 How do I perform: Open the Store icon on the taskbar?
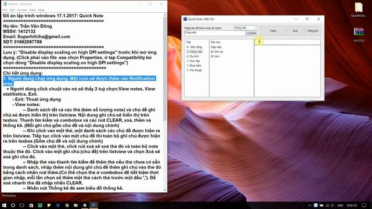[31, 205]
